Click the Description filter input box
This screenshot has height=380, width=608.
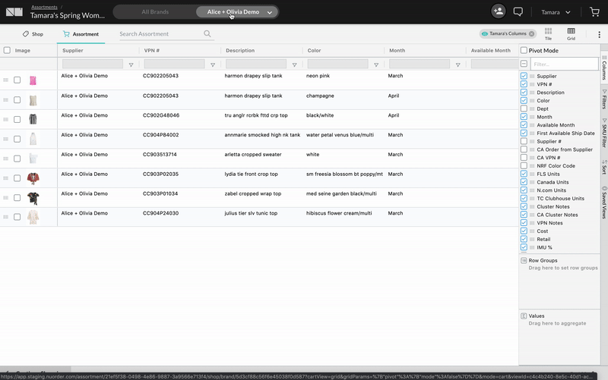(256, 64)
